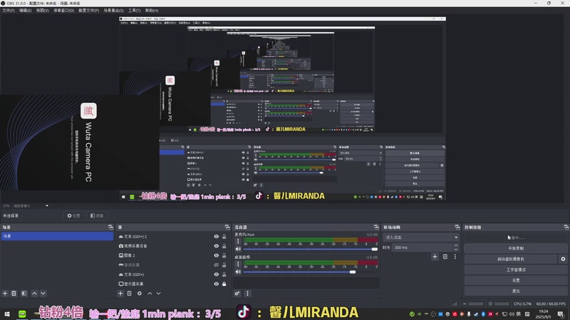Open mixer three-dot menu at dock bottom
Image resolution: width=570 pixels, height=320 pixels.
coord(247,293)
